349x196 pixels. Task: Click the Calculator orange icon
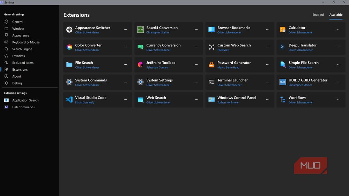283,30
